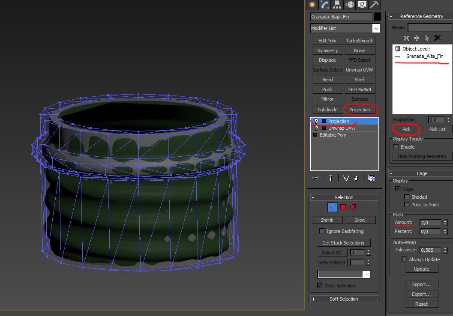
Task: Open the Motion panel
Action: (x=350, y=5)
